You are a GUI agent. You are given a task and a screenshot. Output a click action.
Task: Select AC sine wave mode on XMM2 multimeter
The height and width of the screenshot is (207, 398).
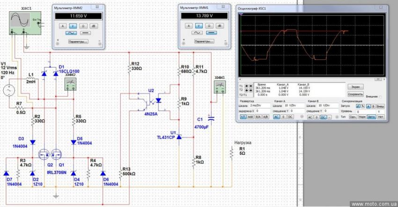70,34
